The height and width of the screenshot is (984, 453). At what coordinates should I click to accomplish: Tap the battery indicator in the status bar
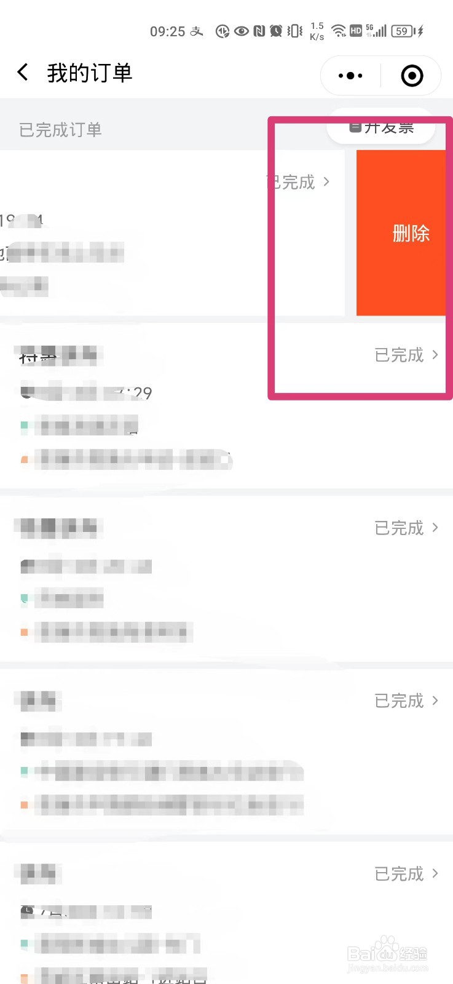[407, 31]
